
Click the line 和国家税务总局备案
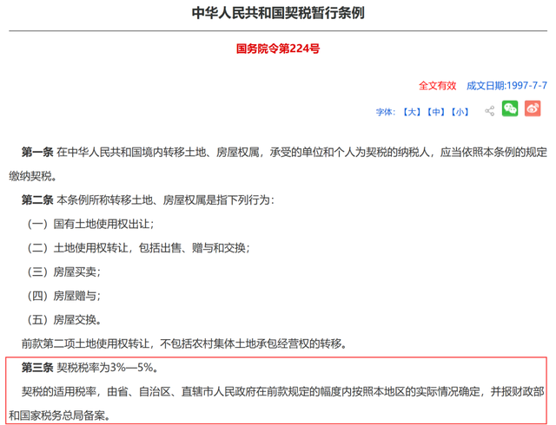(59, 415)
